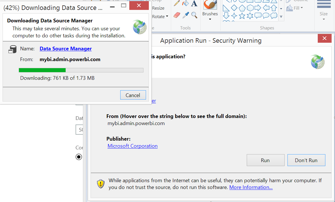Choose the pentagon shape
335x202 pixels.
[242, 8]
